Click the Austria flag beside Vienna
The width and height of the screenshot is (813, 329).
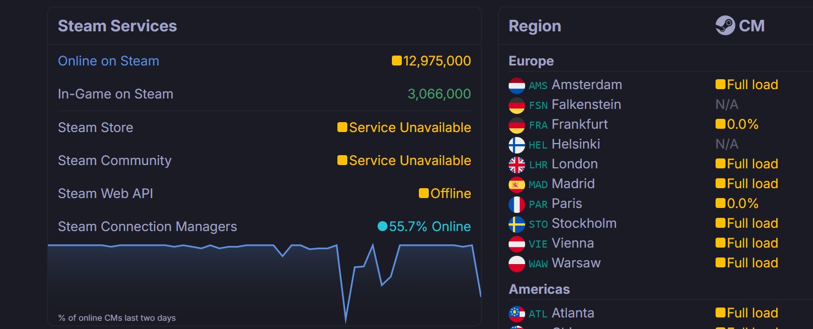tap(517, 244)
